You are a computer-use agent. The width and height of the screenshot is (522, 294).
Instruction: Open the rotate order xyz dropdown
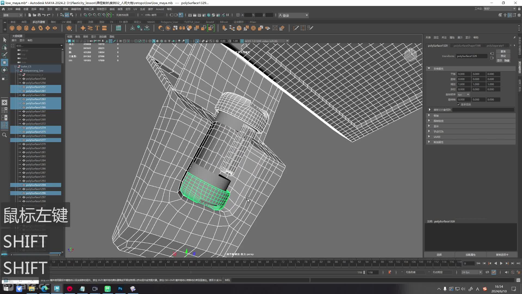click(464, 94)
